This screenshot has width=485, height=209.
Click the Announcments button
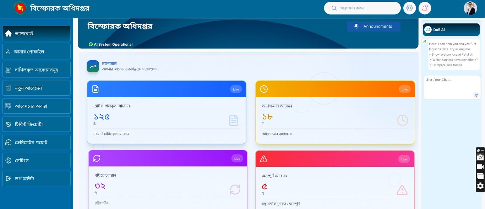374,27
